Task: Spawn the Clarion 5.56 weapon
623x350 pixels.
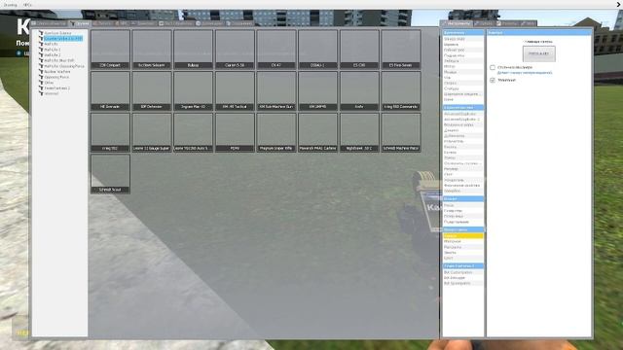Action: tap(235, 50)
